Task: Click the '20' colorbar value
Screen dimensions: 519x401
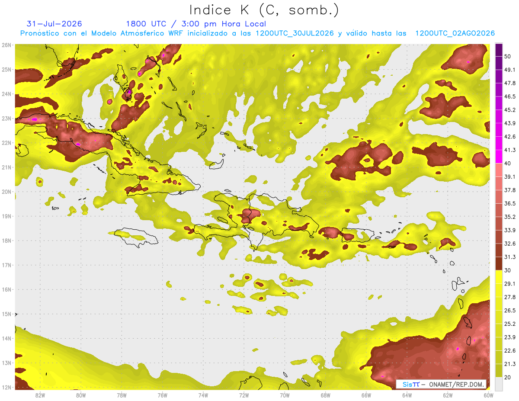Action: (x=508, y=377)
